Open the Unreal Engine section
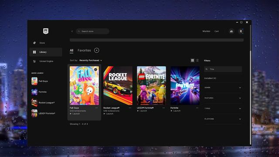Image resolution: width=279 pixels, height=157 pixels. tap(46, 61)
